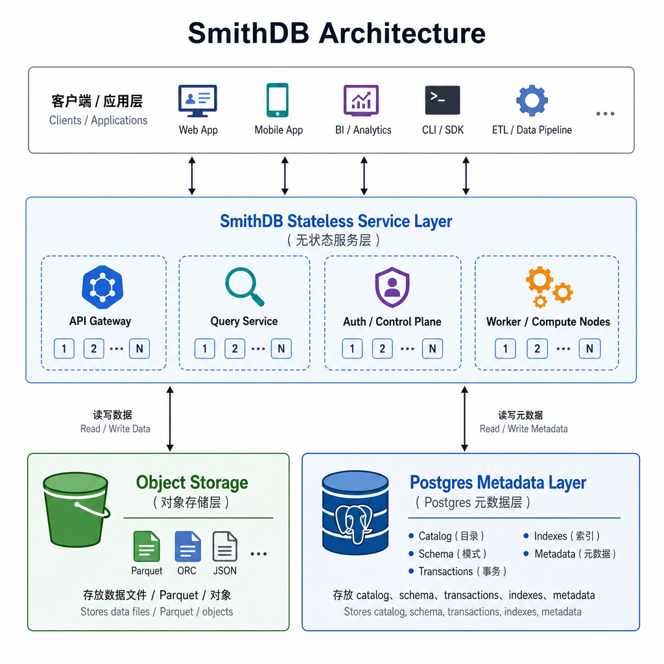Click the 无状态服务层 subtitle
The image size is (664, 664).
333,240
